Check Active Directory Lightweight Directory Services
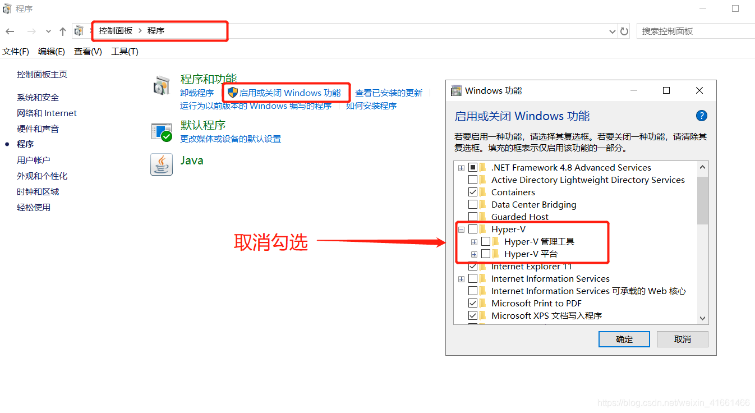Image resolution: width=755 pixels, height=413 pixels. point(473,180)
